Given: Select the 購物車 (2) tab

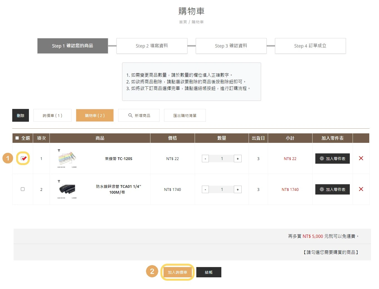Looking at the screenshot, I should [95, 116].
